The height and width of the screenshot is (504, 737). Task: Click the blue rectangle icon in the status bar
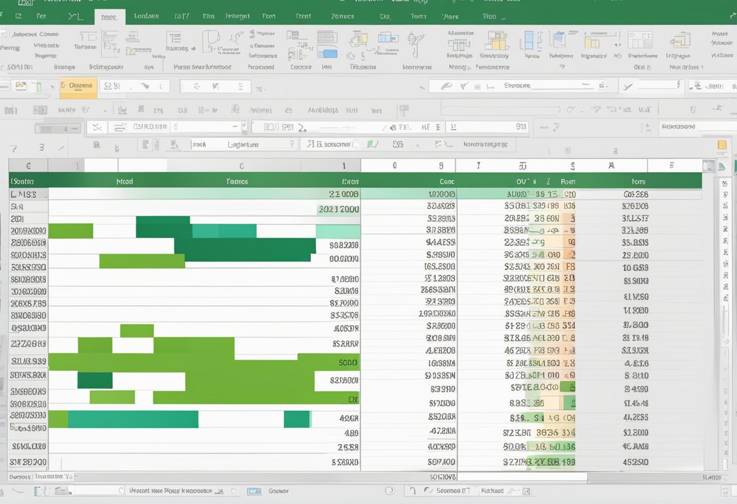254,491
